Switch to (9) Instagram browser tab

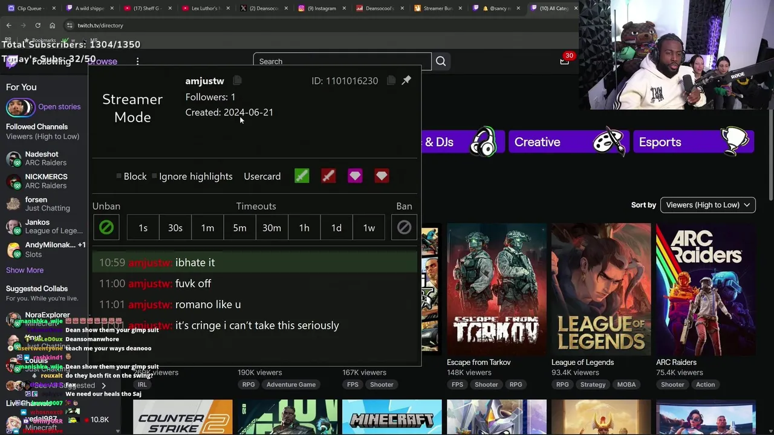(x=322, y=8)
